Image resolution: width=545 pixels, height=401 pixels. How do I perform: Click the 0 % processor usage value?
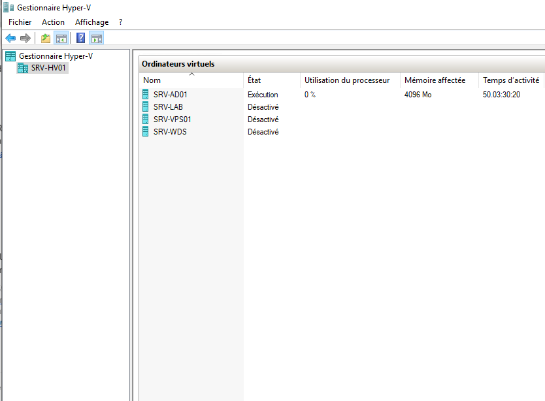coord(310,95)
